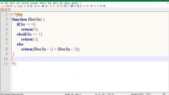
Task: Place the cursor on empty line 10
Action: [90, 59]
